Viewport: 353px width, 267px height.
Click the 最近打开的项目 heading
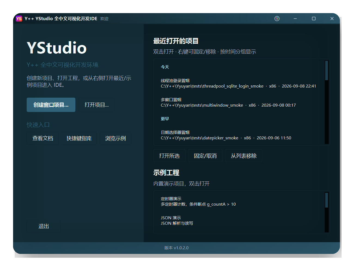coord(176,41)
